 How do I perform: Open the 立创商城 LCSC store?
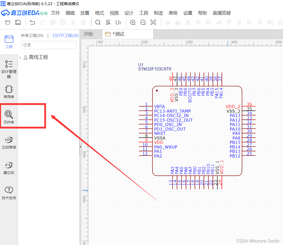tap(9, 143)
